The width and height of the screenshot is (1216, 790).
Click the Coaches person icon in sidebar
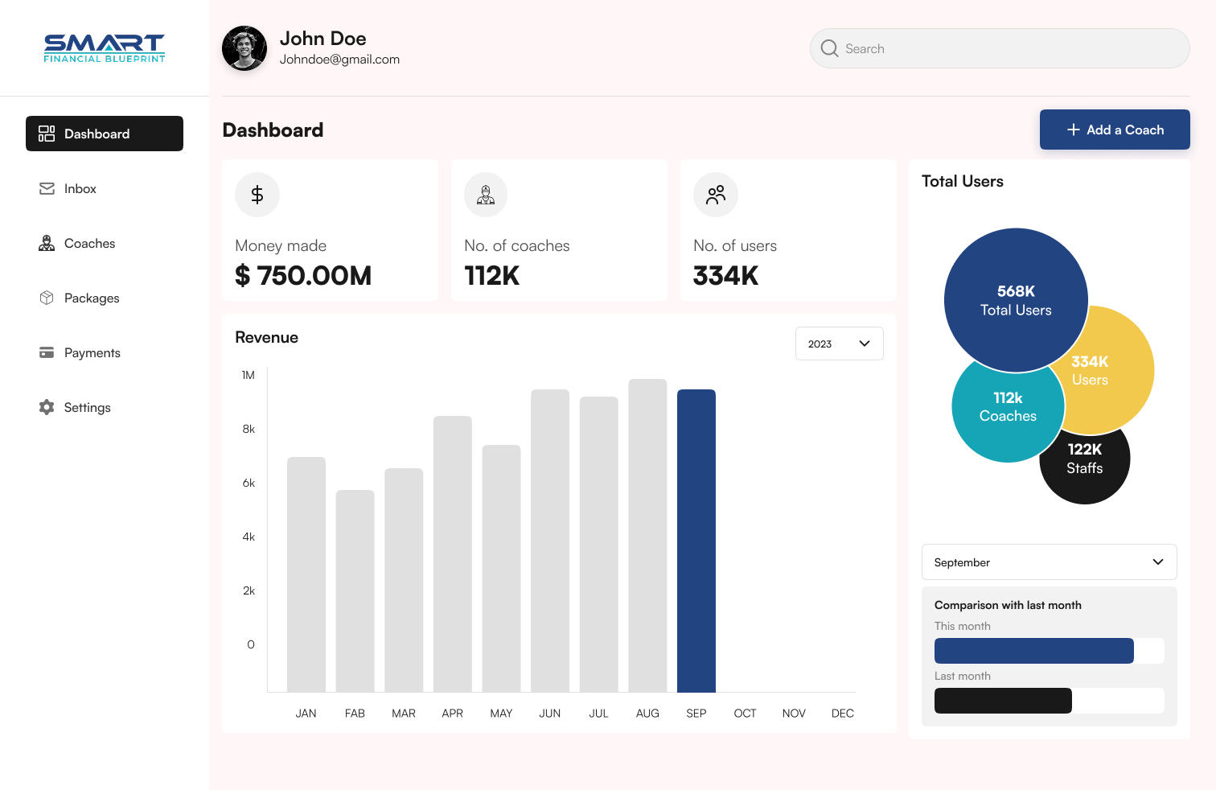click(x=47, y=244)
